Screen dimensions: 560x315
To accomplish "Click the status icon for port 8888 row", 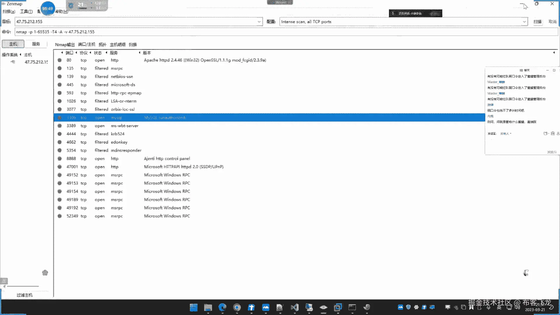I will coord(60,159).
